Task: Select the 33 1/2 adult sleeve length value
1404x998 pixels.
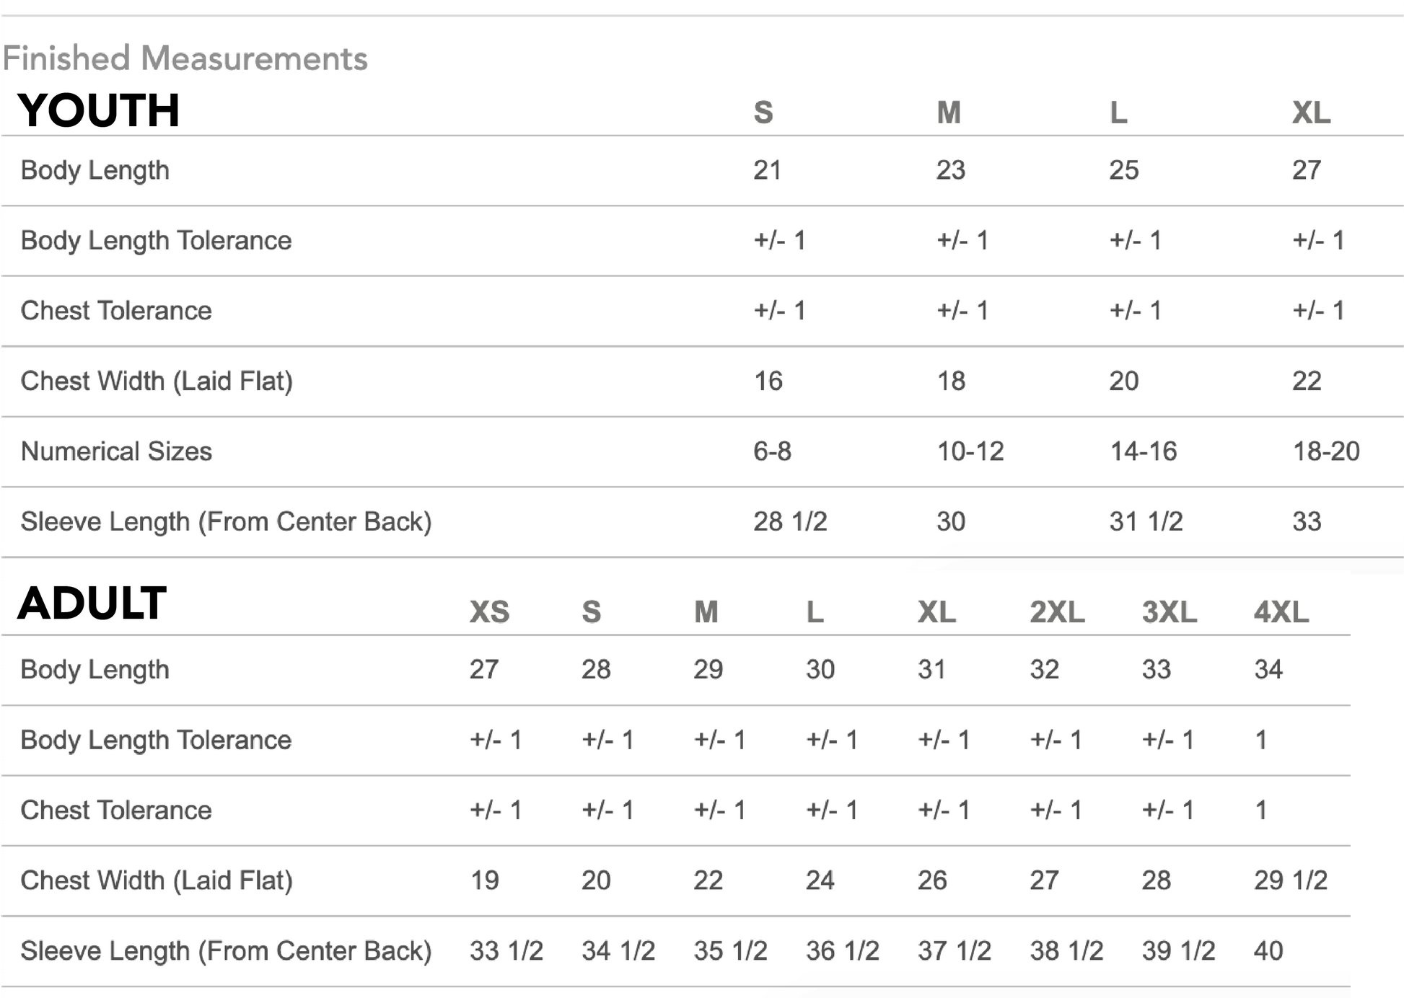Action: pyautogui.click(x=506, y=951)
